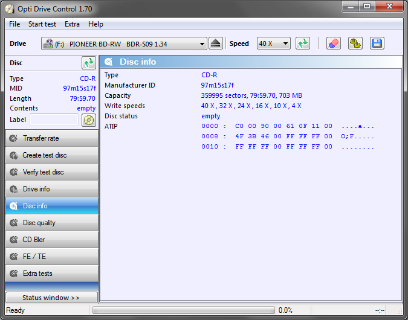Image resolution: width=408 pixels, height=320 pixels.
Task: Select the Disc info page
Action: tap(52, 206)
